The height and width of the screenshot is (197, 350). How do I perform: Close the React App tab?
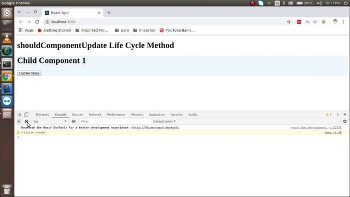coord(99,13)
